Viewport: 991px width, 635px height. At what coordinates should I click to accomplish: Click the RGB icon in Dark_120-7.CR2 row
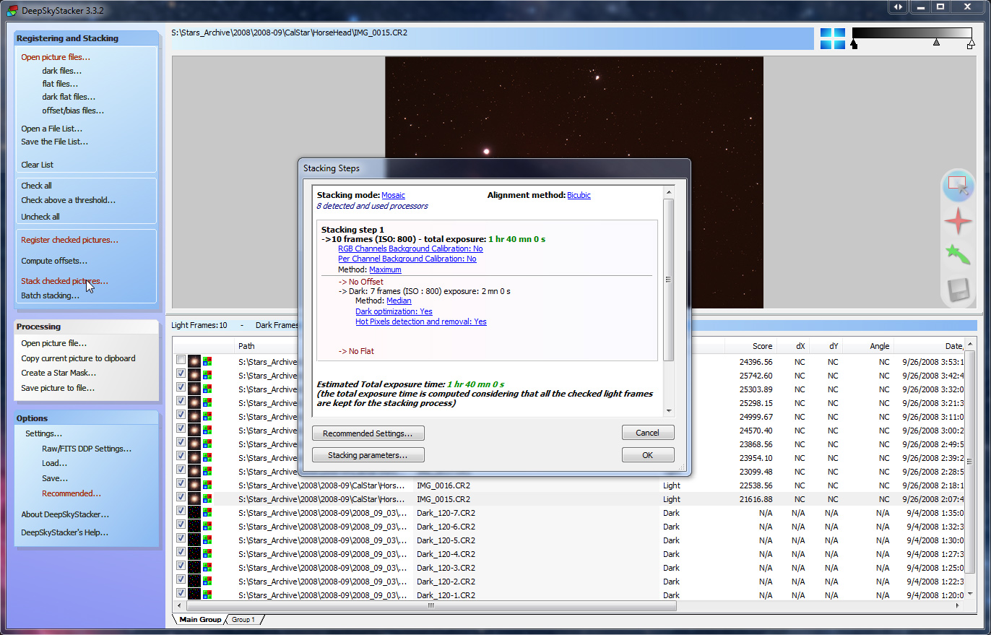pyautogui.click(x=207, y=513)
